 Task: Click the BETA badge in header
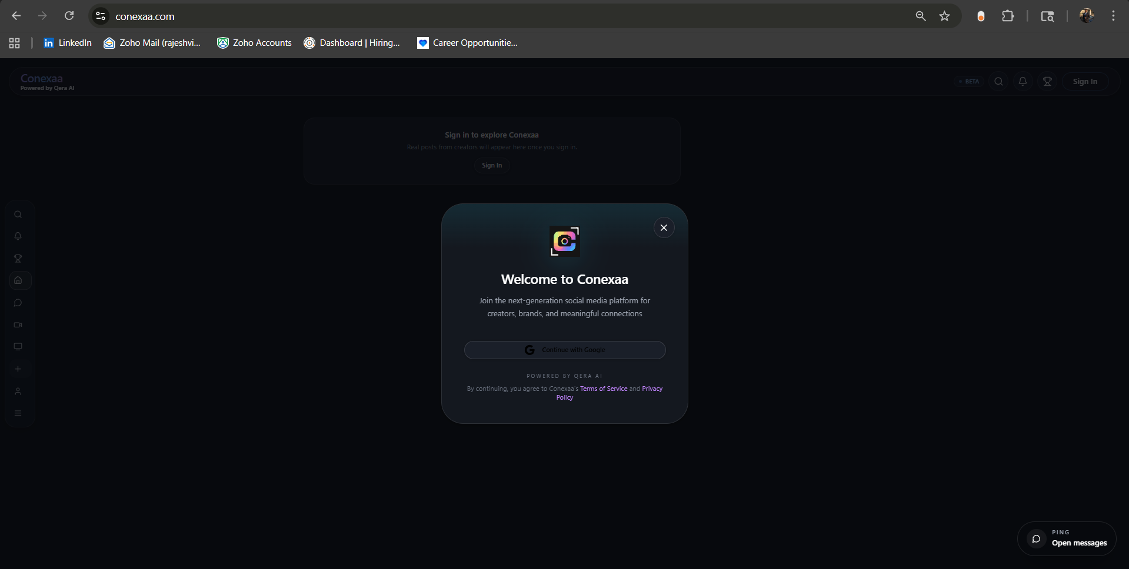tap(969, 82)
